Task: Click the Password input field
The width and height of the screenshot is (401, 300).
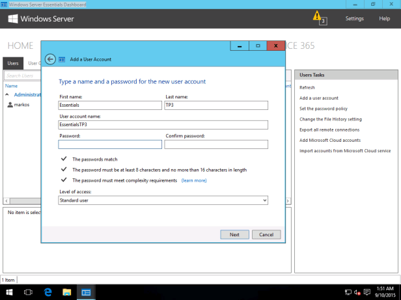Action: click(109, 144)
